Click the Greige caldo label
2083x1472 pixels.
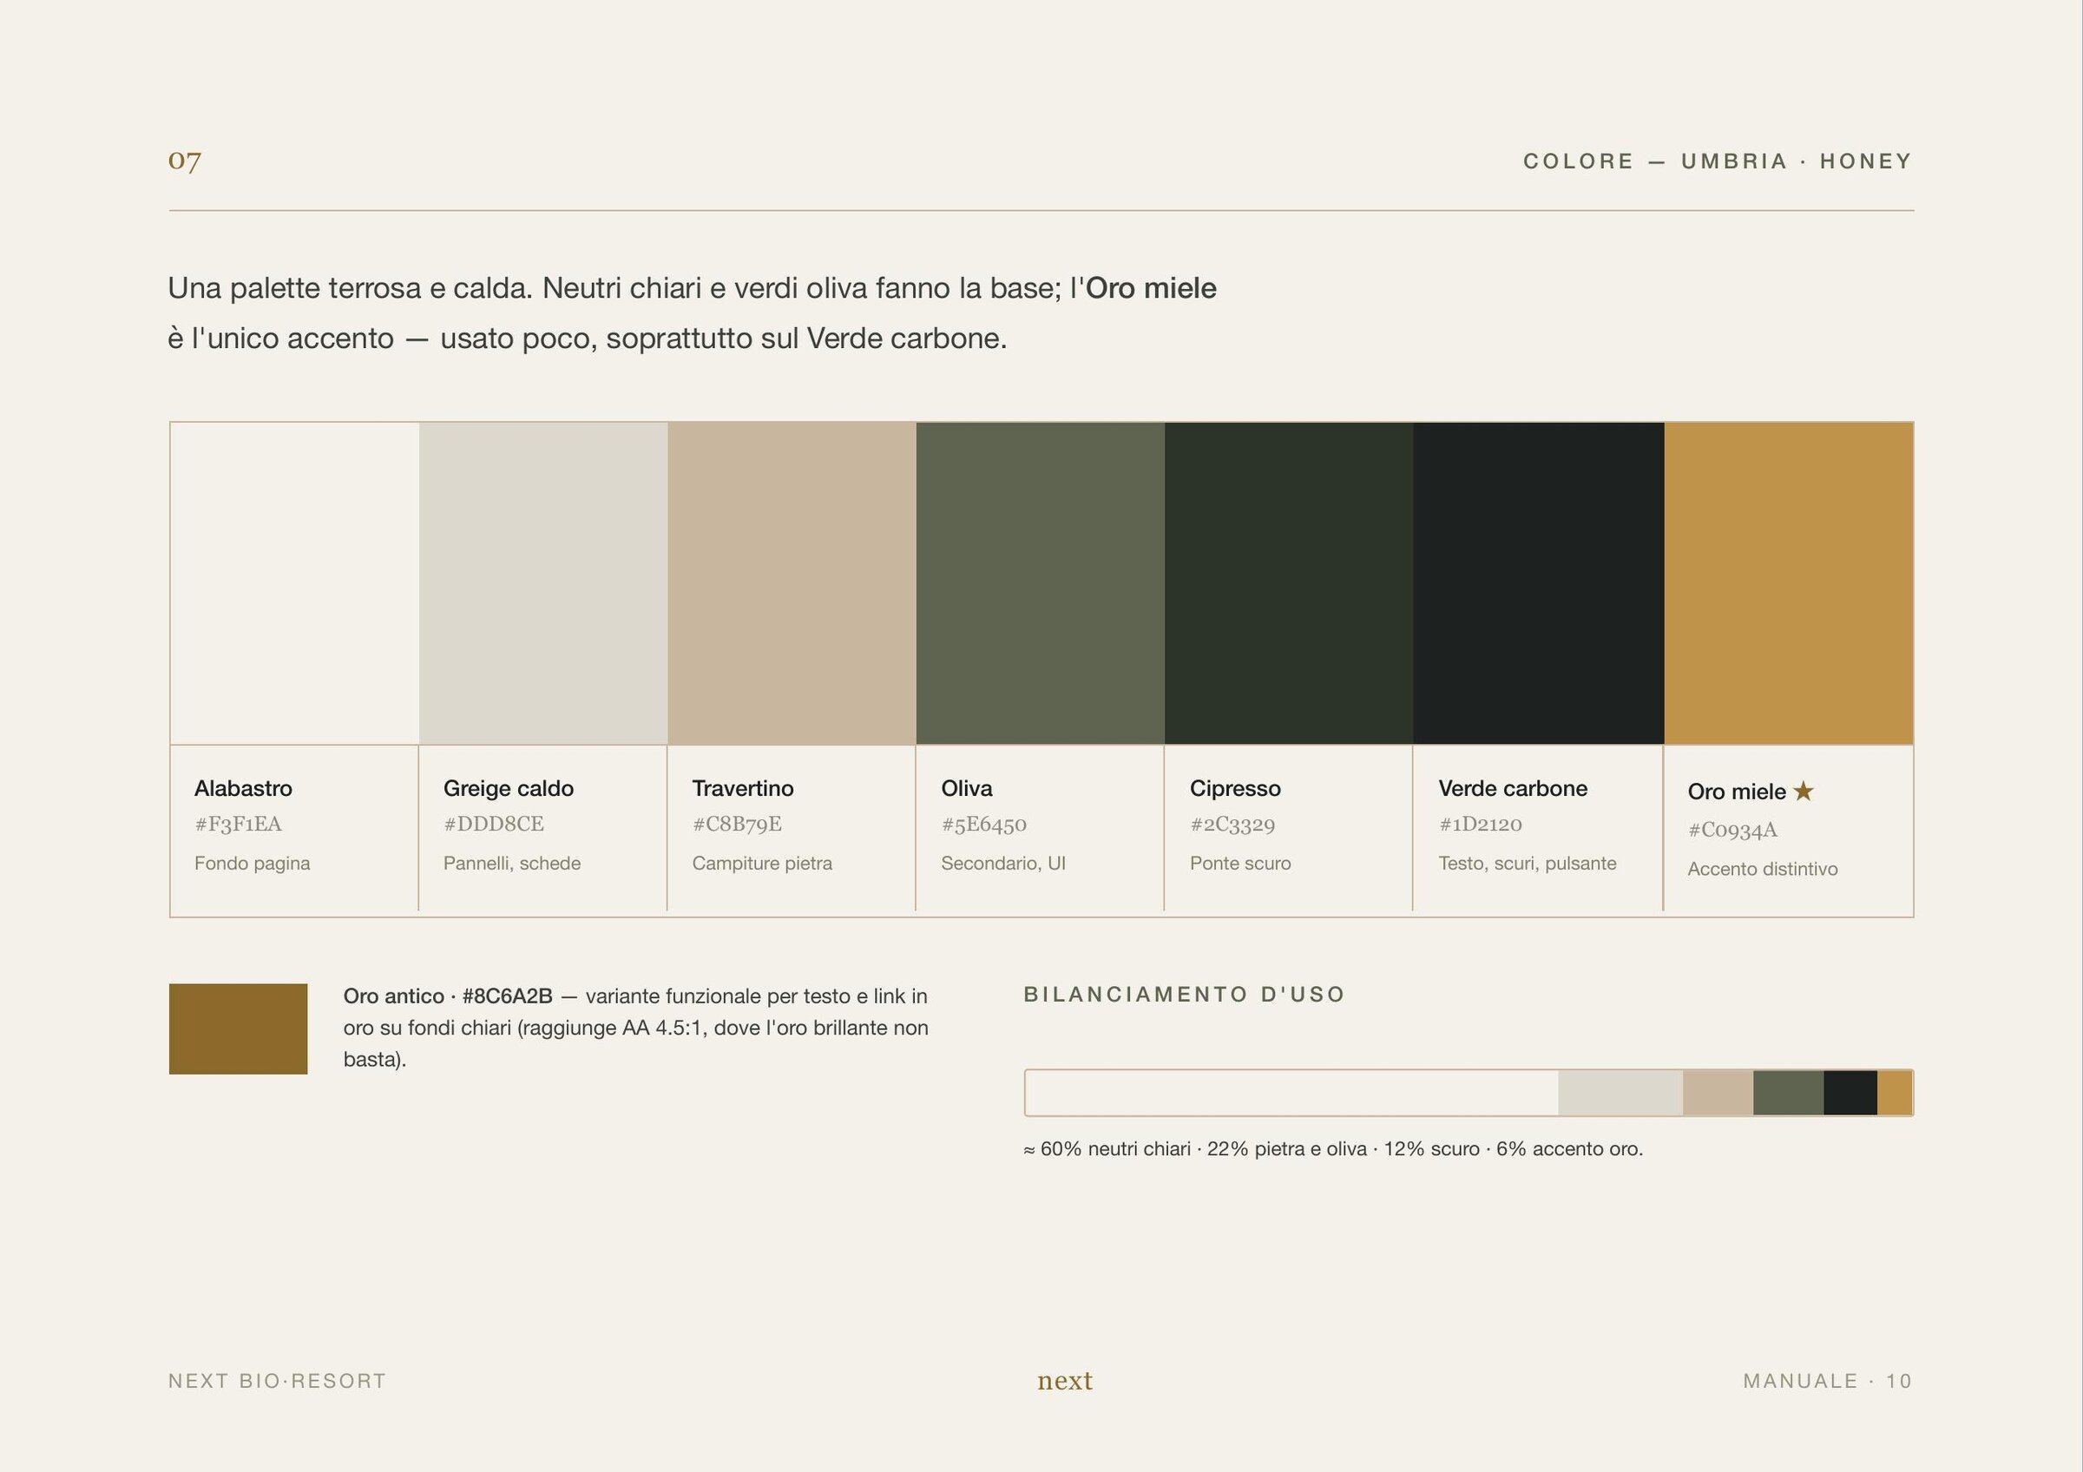click(x=508, y=788)
